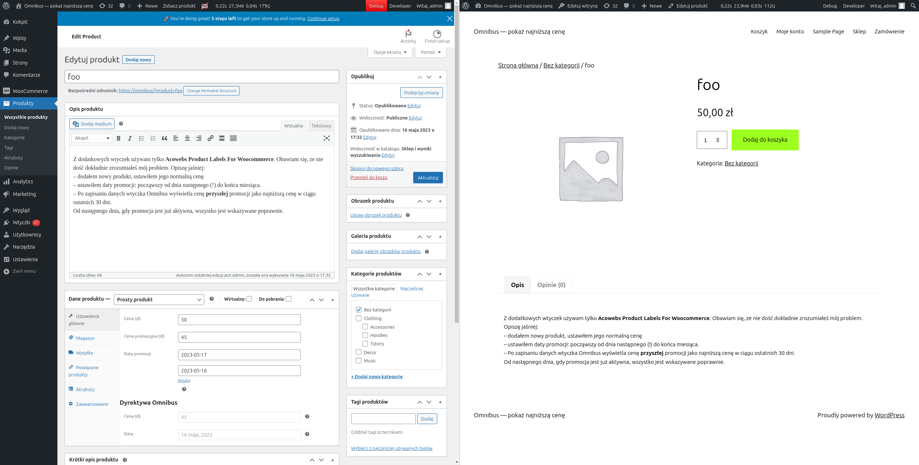Tick the Clothing category checkbox

pos(359,318)
